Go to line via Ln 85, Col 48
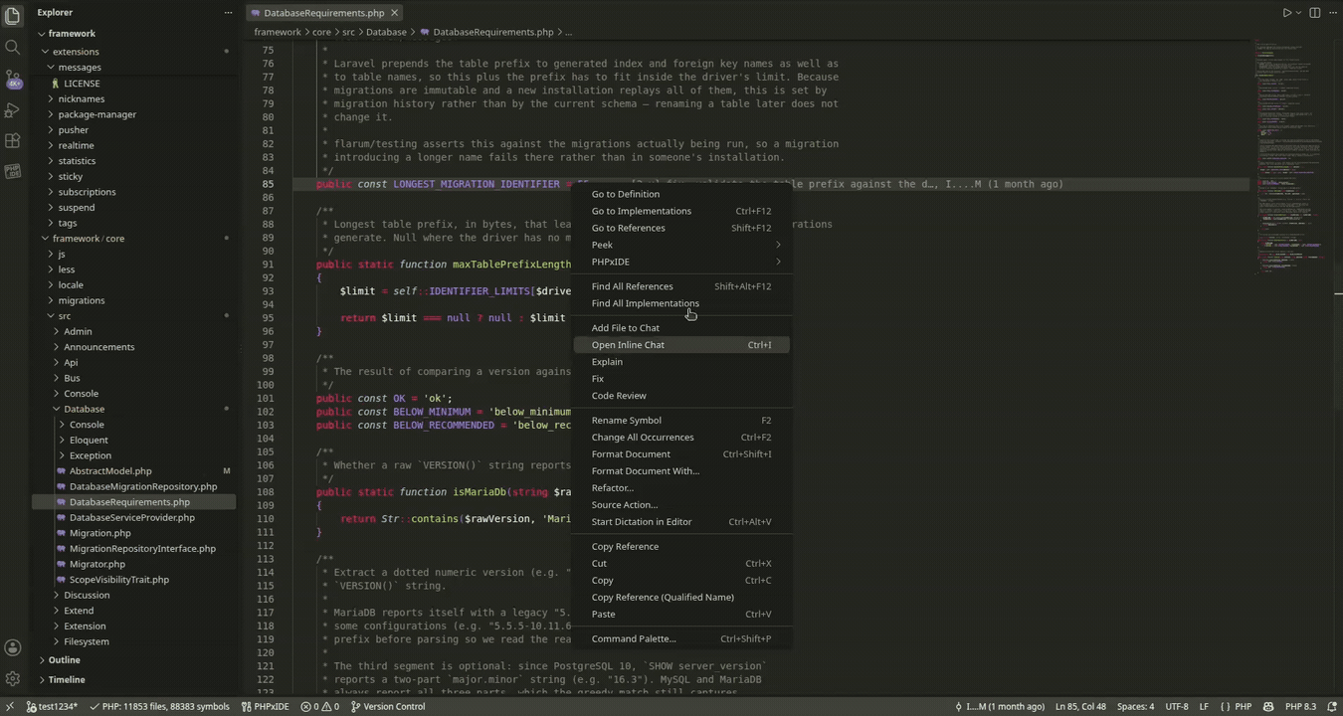 1080,707
